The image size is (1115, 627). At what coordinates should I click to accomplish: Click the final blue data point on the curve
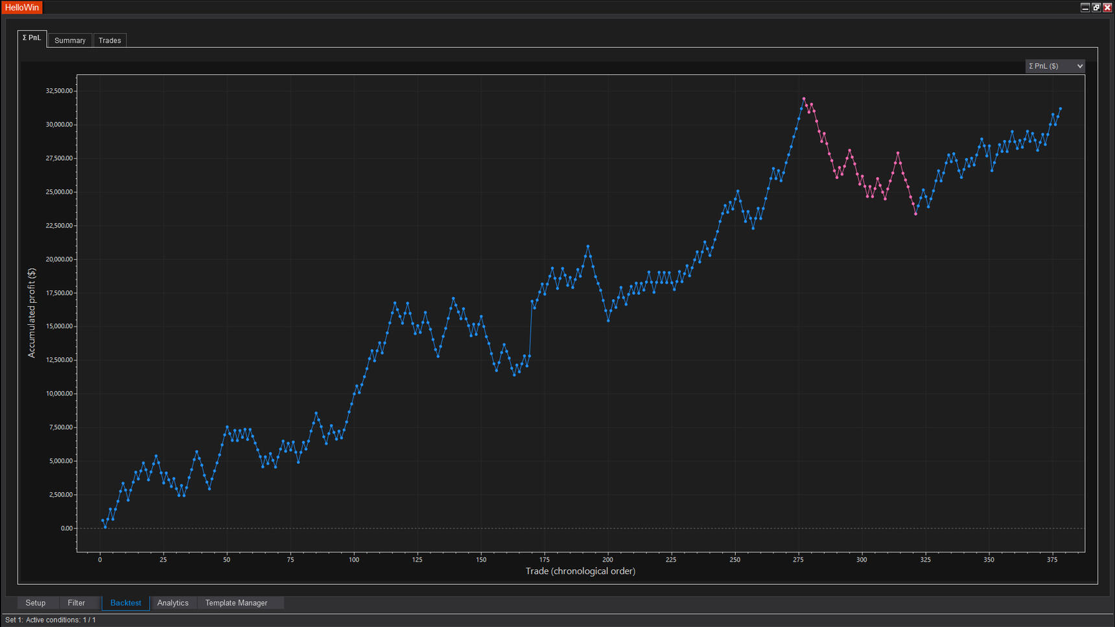[1061, 109]
